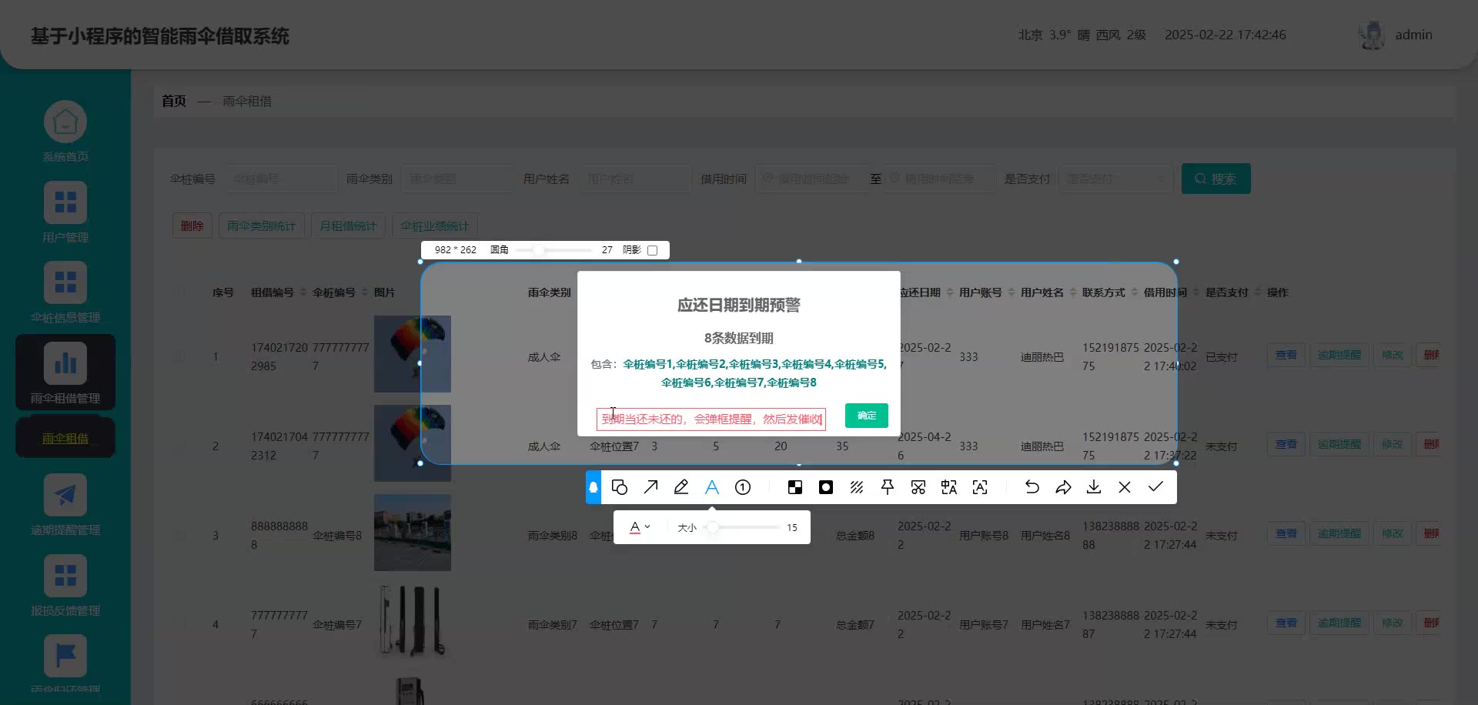Undo the last annotation
Image resolution: width=1478 pixels, height=705 pixels.
tap(1032, 487)
